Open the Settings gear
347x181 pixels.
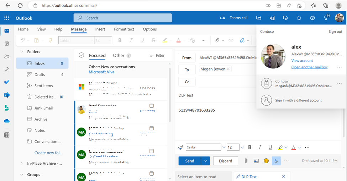[x=312, y=18]
